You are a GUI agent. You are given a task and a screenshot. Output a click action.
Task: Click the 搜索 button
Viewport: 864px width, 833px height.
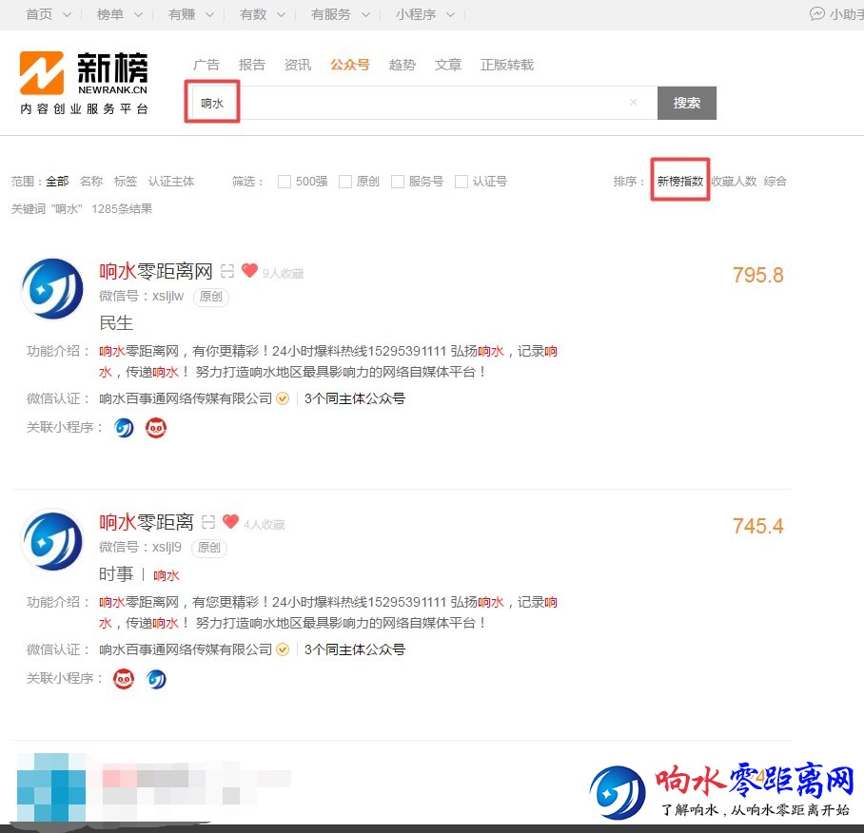click(x=687, y=103)
